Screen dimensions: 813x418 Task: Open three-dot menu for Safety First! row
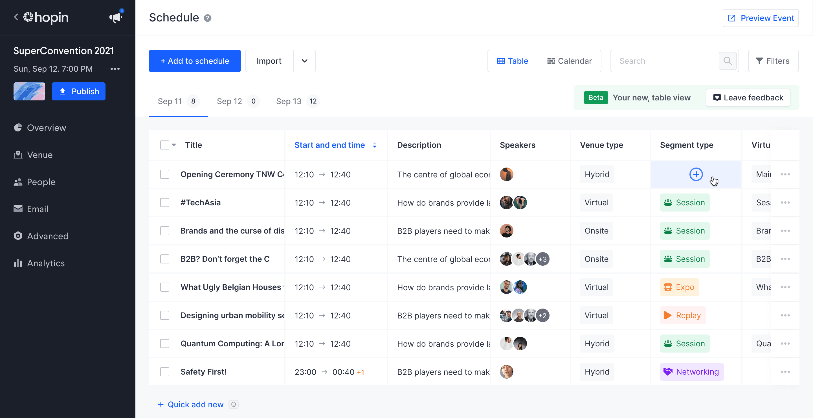[785, 372]
